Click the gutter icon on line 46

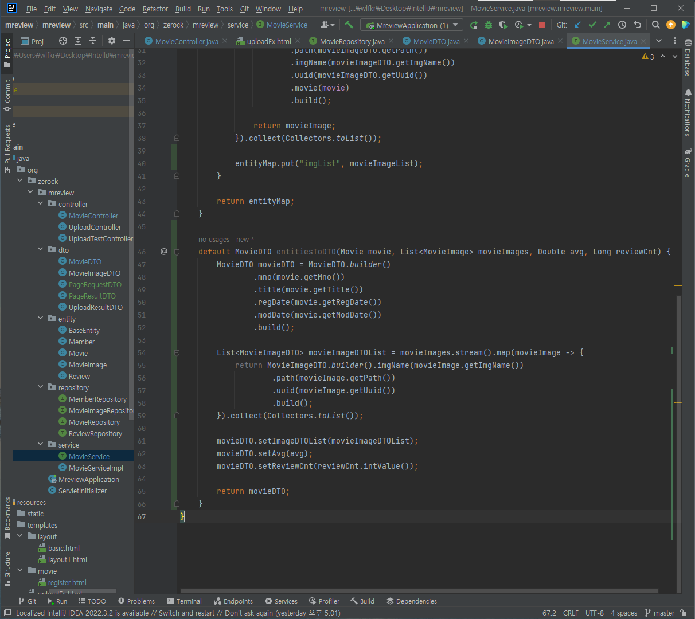pyautogui.click(x=164, y=251)
